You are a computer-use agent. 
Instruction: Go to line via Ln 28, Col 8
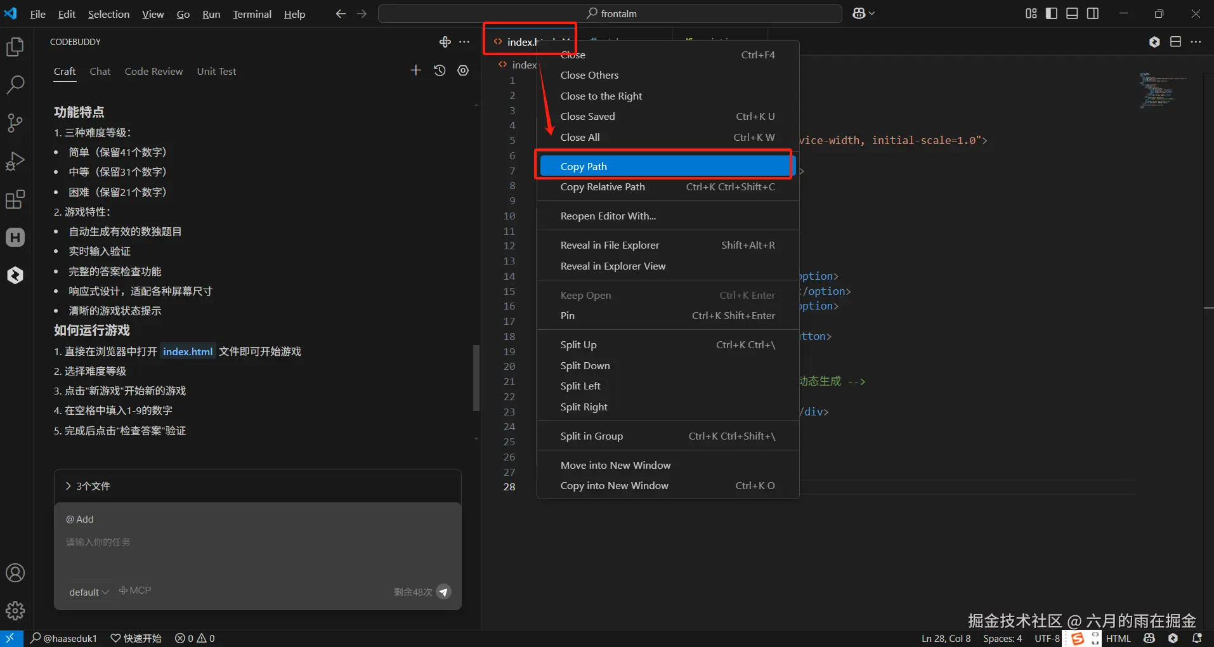click(x=946, y=638)
